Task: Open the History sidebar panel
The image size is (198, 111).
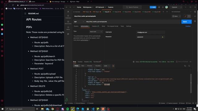Action: point(68,28)
